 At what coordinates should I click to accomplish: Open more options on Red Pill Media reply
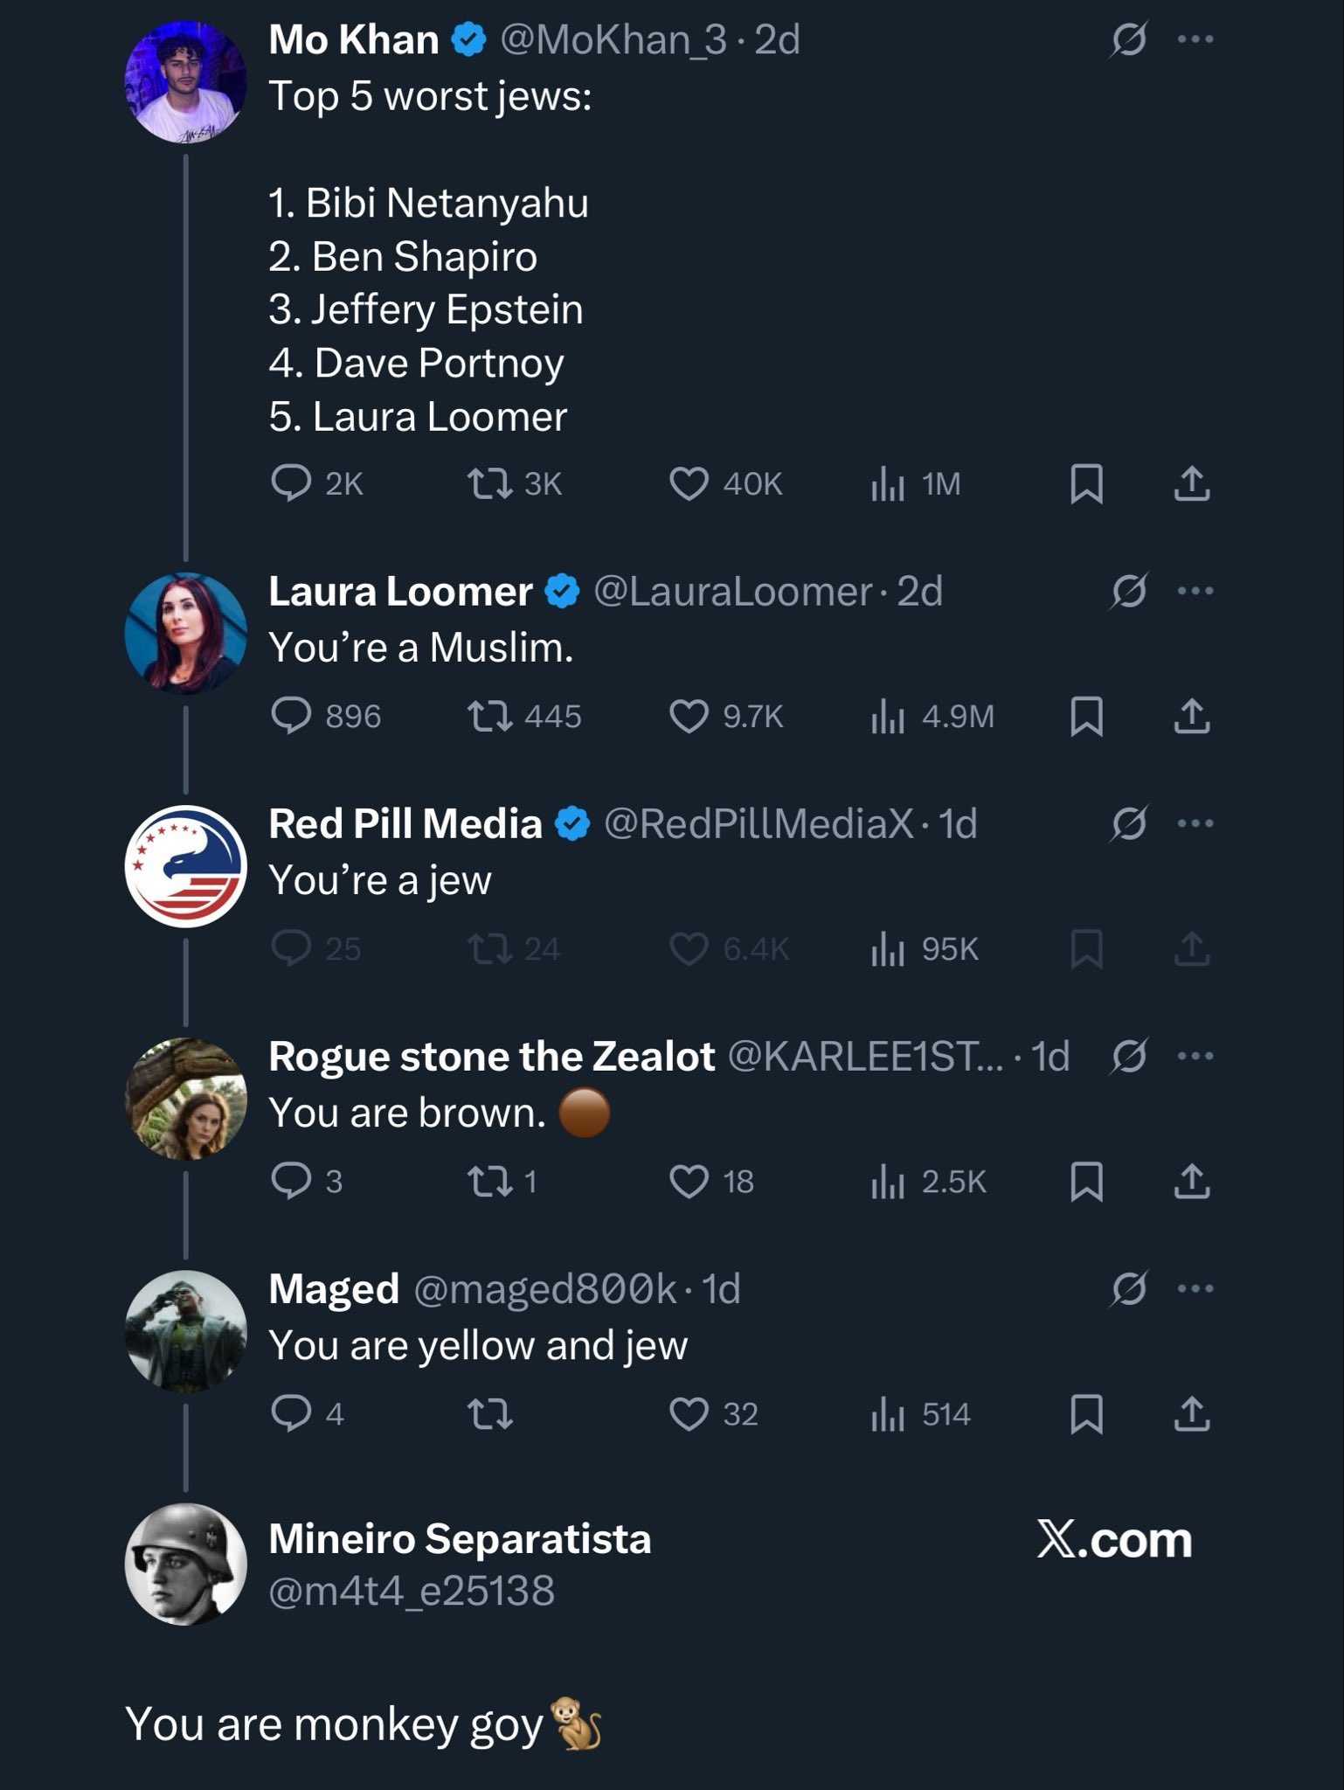[1195, 824]
